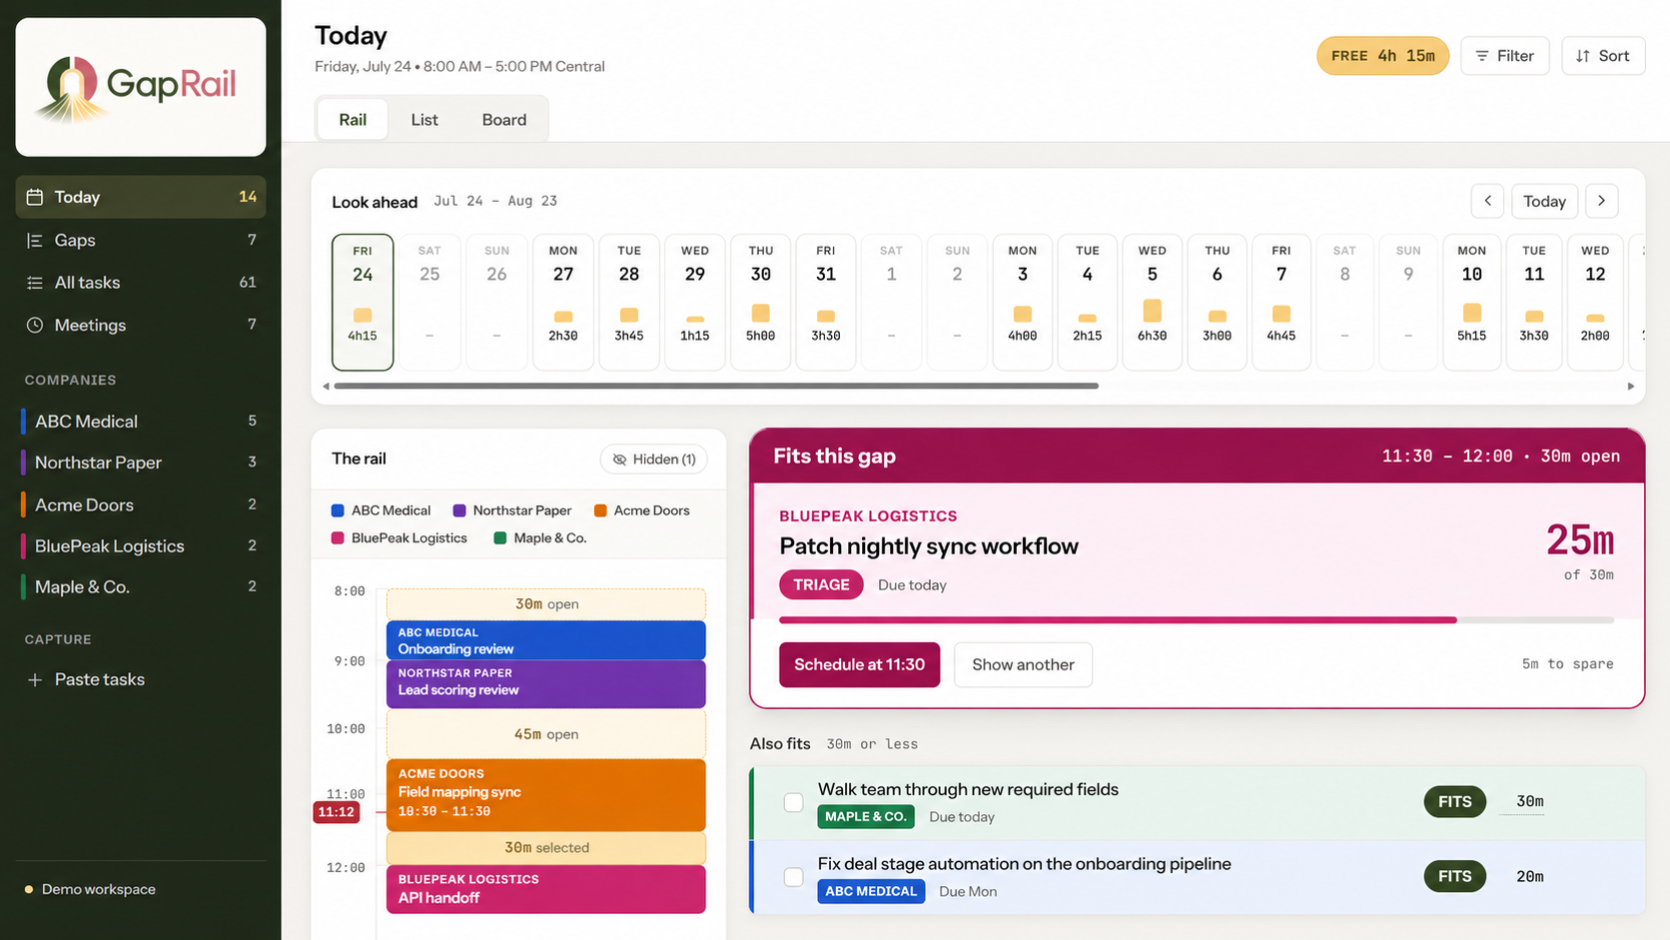Open the Gaps section icon

pos(35,240)
